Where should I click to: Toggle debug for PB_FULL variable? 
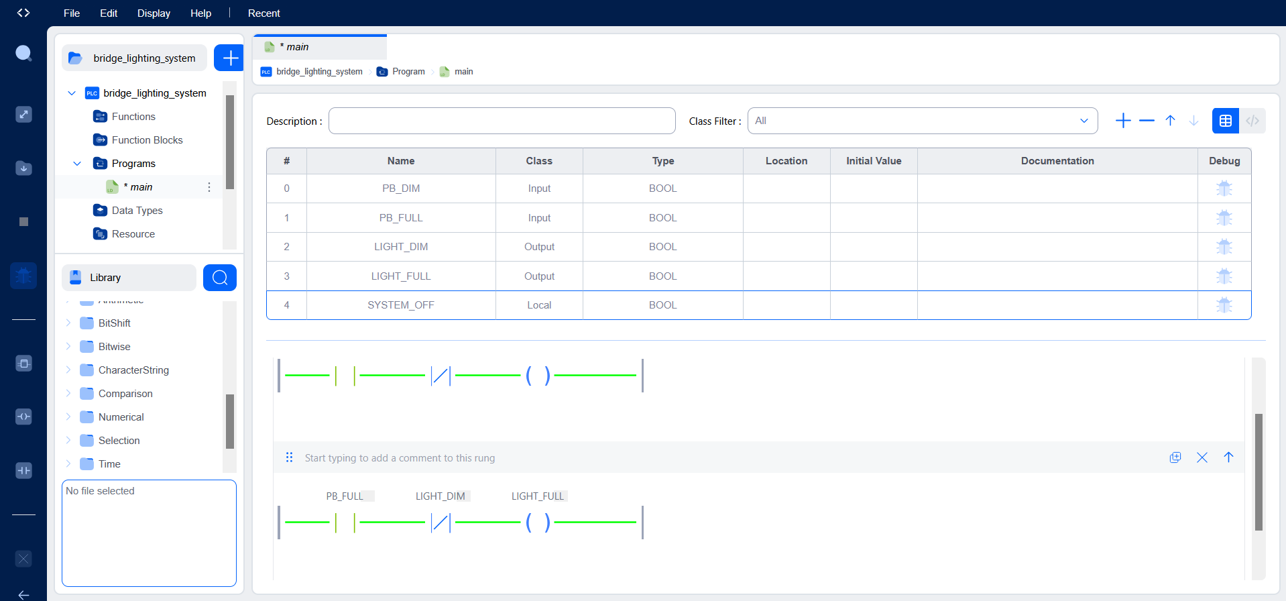coord(1224,218)
